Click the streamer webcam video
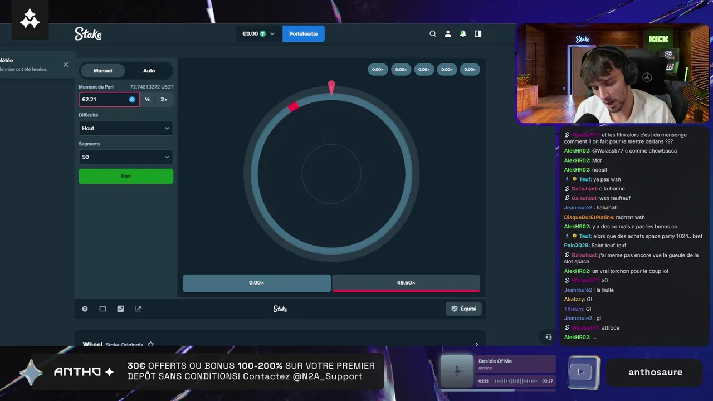This screenshot has width=713, height=401. coord(614,74)
